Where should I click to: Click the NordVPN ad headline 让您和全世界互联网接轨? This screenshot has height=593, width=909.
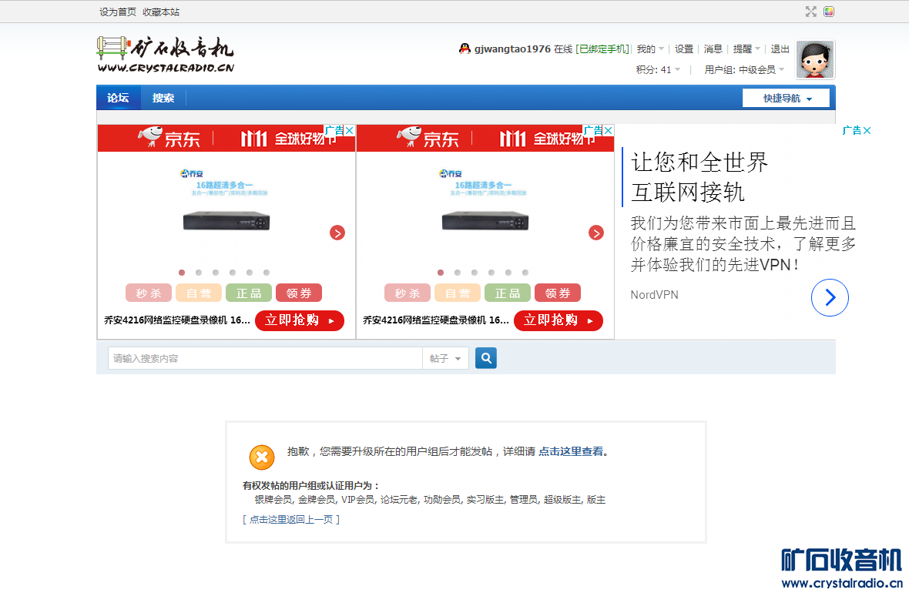[x=699, y=177]
